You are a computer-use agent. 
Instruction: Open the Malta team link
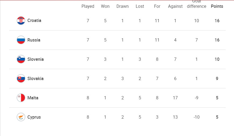[33, 98]
